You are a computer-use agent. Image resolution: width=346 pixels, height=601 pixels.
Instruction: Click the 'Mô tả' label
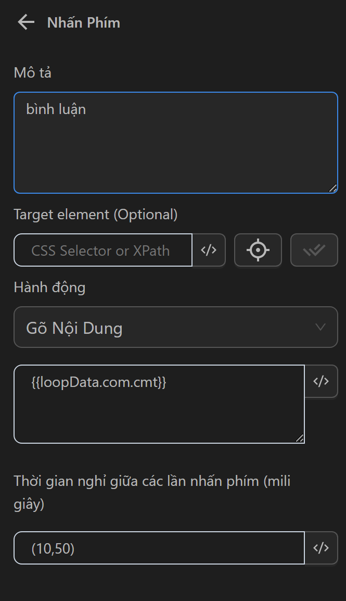[33, 73]
